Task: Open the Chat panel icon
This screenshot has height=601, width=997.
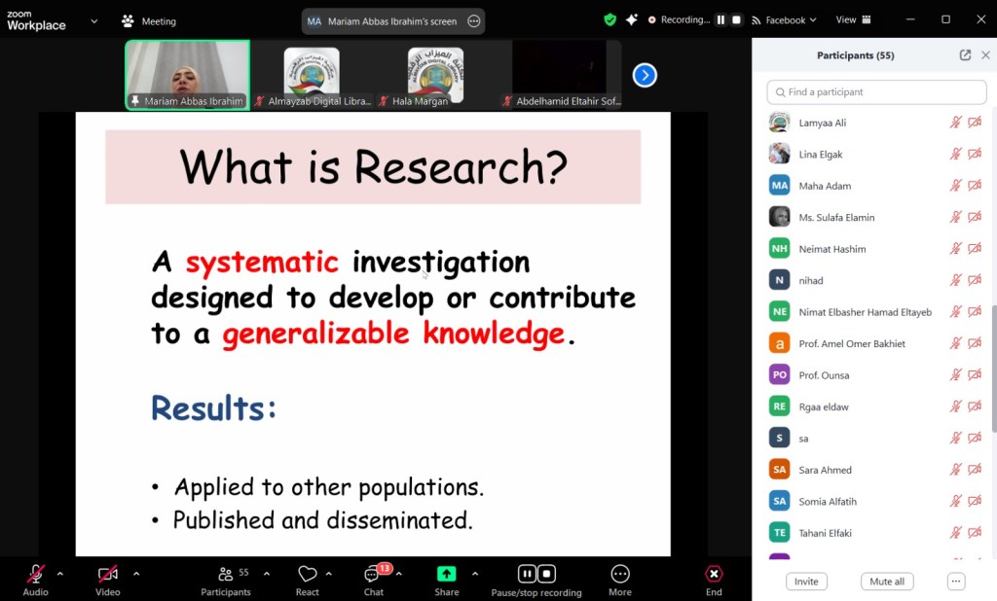Action: tap(373, 574)
